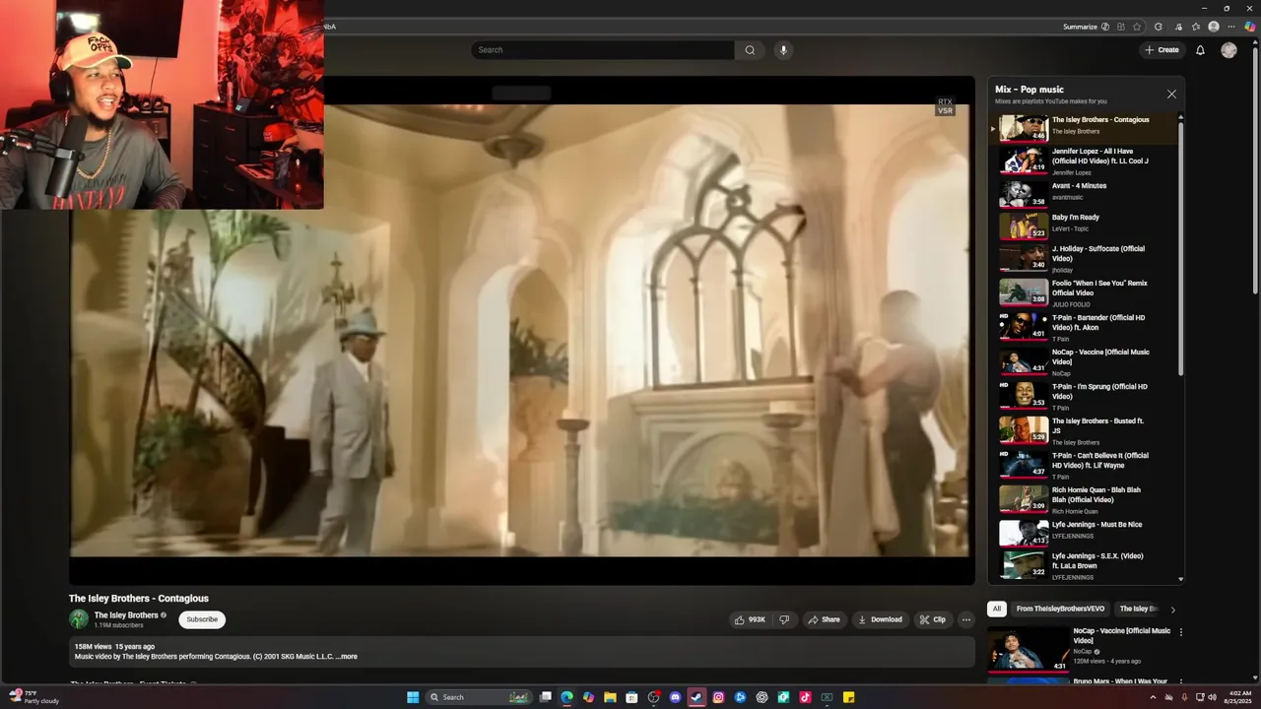Open Edge profile avatar icon
This screenshot has width=1261, height=709.
pos(1214,27)
